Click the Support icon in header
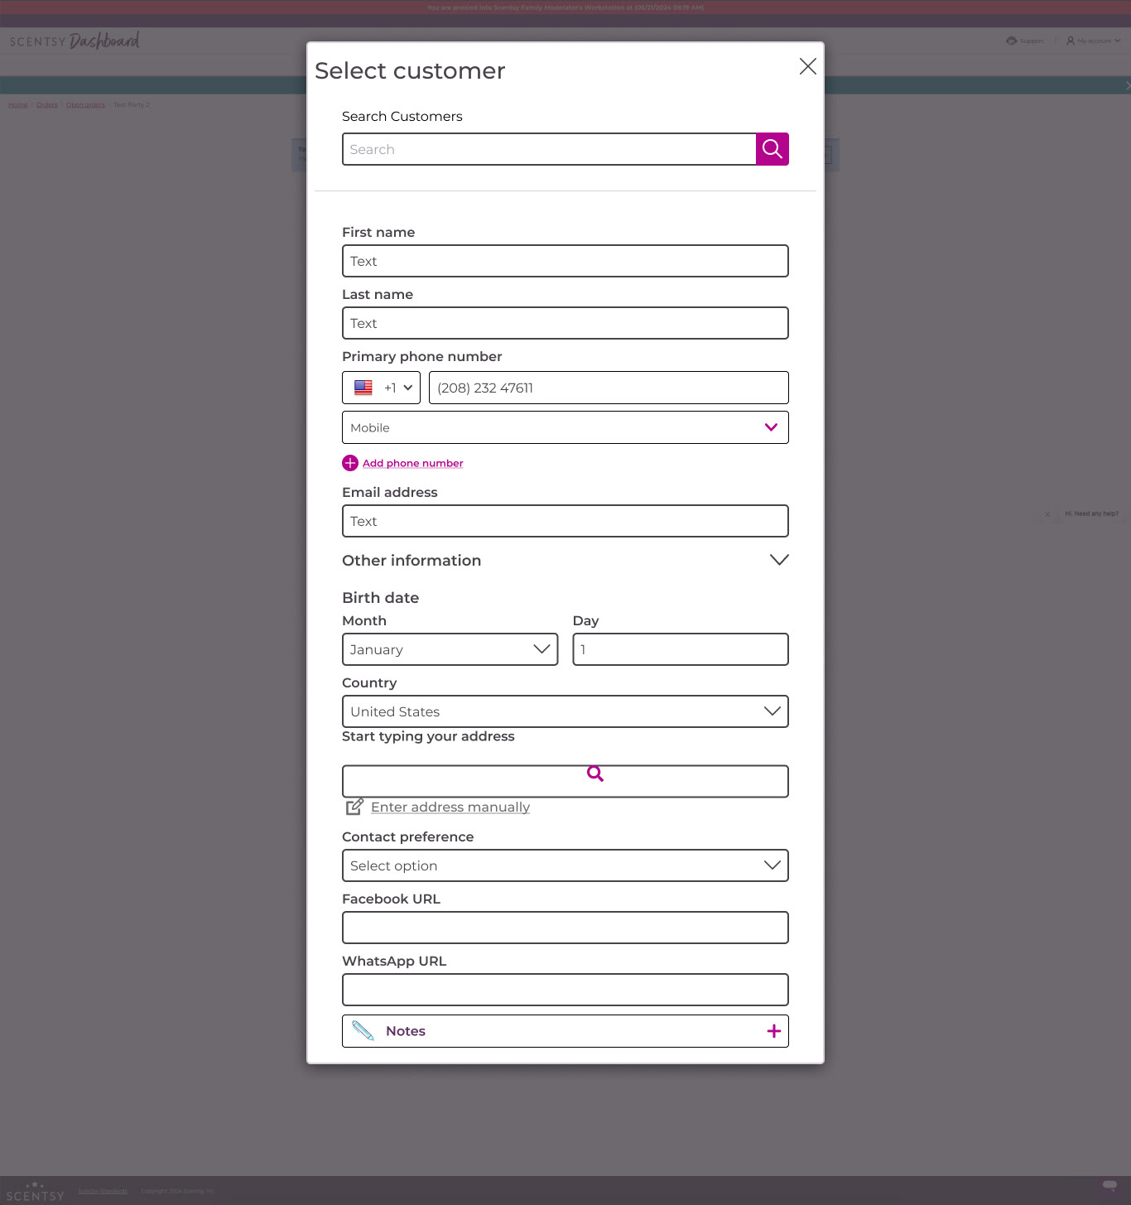1131x1205 pixels. point(1011,41)
